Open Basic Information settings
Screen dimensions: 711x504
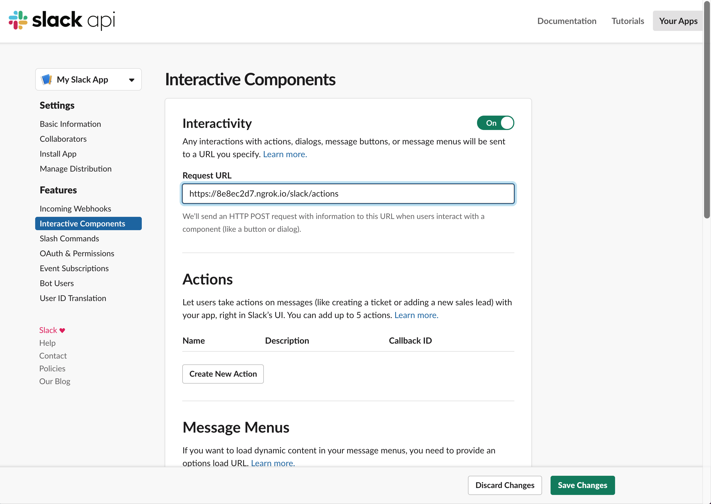click(70, 124)
